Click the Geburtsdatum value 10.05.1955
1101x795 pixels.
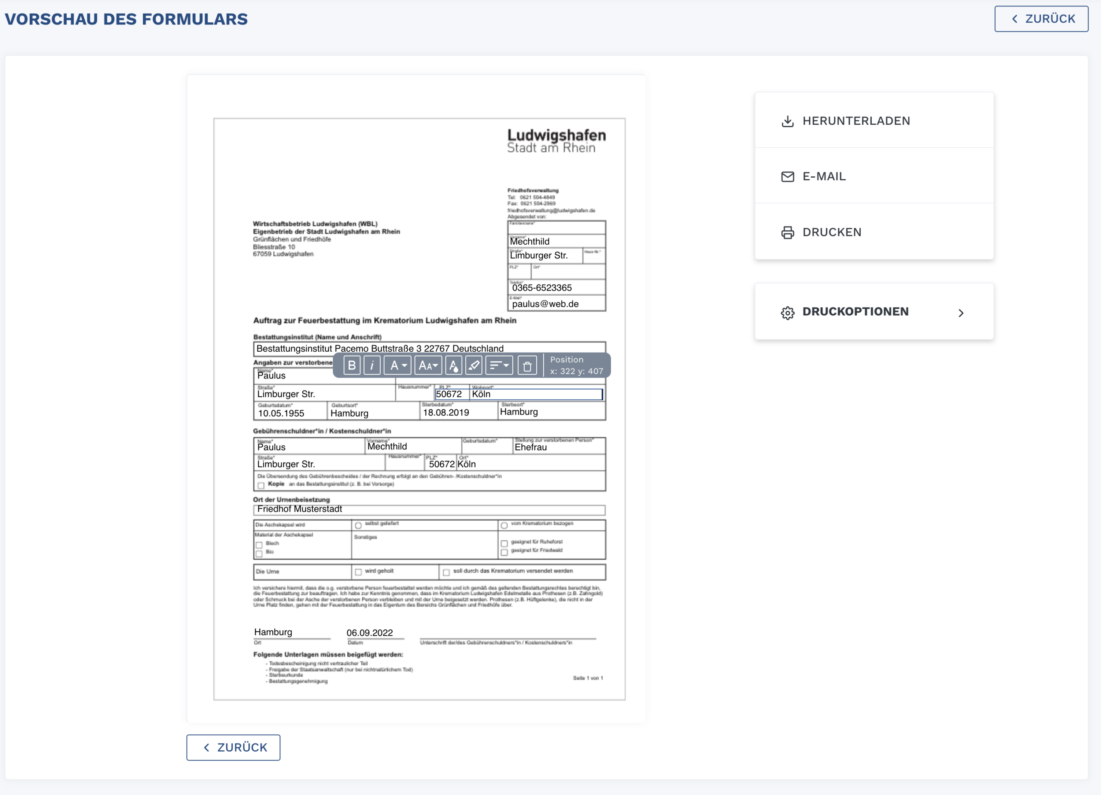coord(281,414)
